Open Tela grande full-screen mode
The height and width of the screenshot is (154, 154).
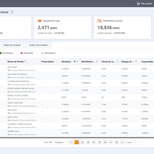click(145, 4)
